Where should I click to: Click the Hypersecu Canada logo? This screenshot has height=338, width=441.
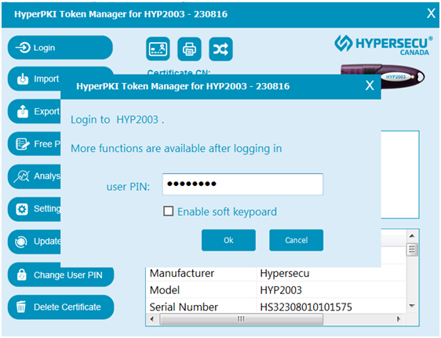point(384,45)
